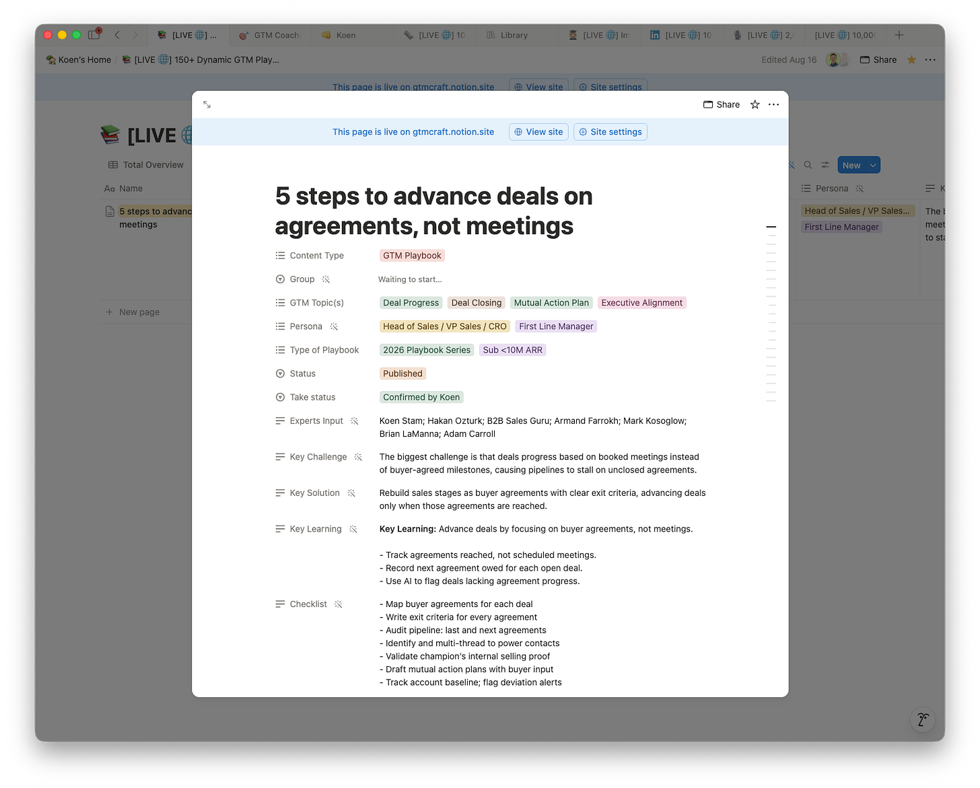The image size is (980, 788).
Task: Click the Deal Progress topic tag
Action: pyautogui.click(x=411, y=303)
